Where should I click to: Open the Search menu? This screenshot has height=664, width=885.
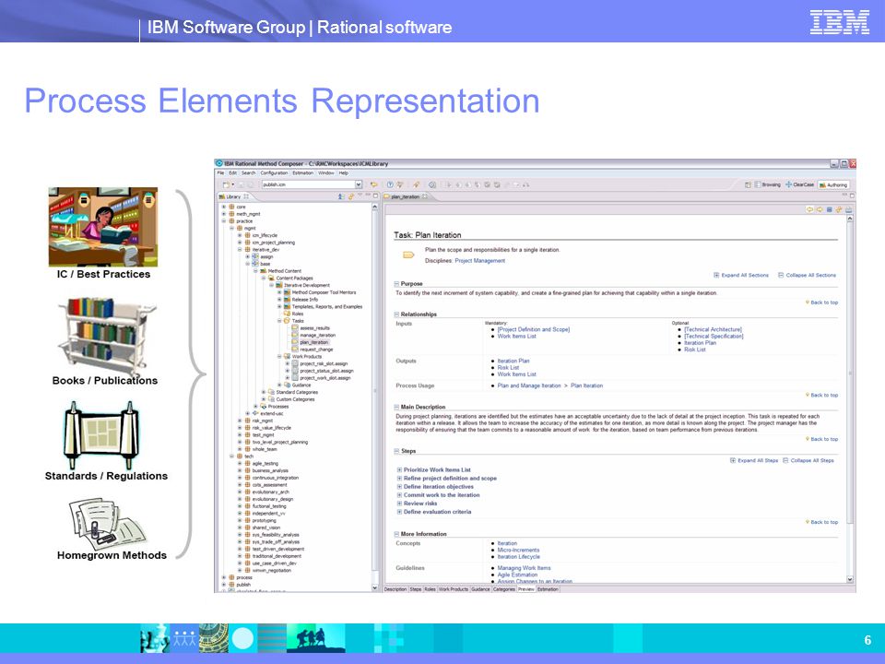pos(248,172)
